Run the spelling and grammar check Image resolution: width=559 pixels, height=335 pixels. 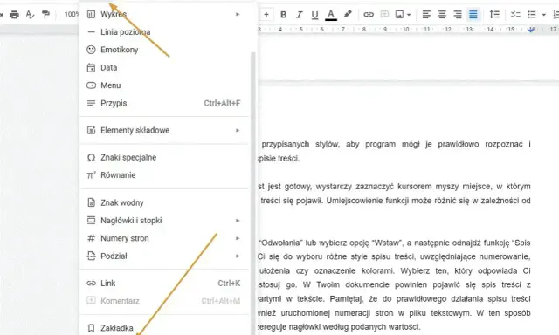point(31,15)
